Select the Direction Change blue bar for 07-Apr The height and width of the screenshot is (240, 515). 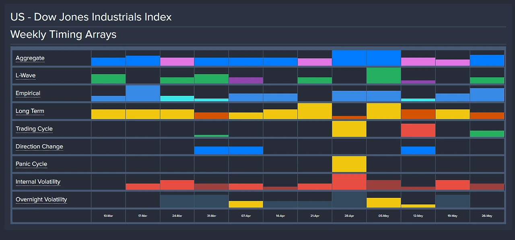246,150
